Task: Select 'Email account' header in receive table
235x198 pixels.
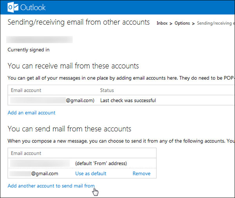Action: [x=26, y=90]
